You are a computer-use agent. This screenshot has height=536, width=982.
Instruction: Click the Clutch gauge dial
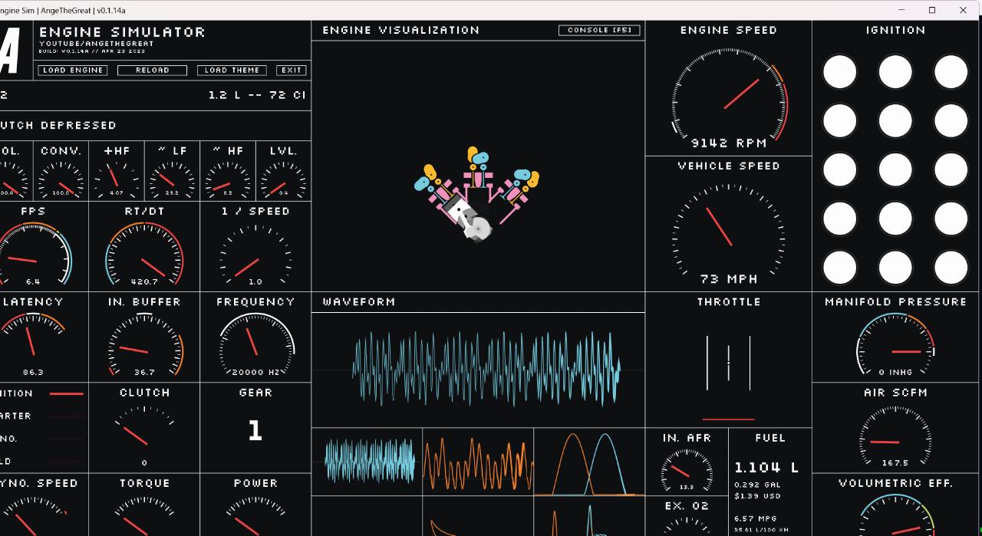coord(144,433)
